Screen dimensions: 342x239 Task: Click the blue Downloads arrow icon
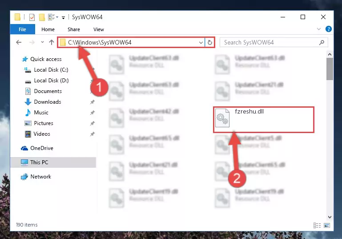[x=28, y=102]
